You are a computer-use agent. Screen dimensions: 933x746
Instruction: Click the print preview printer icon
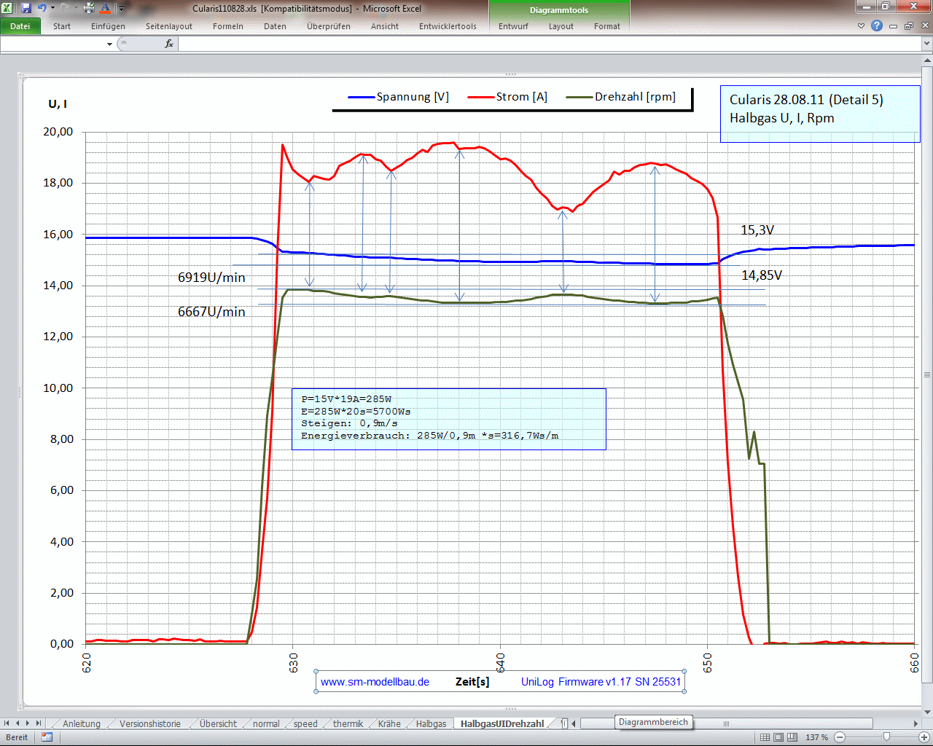[89, 8]
